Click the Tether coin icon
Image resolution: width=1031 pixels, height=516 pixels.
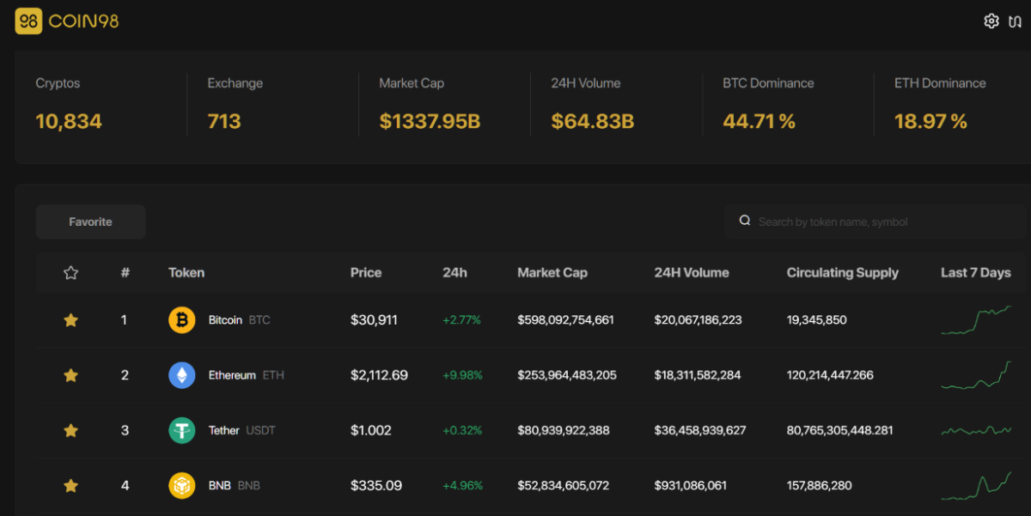point(181,430)
